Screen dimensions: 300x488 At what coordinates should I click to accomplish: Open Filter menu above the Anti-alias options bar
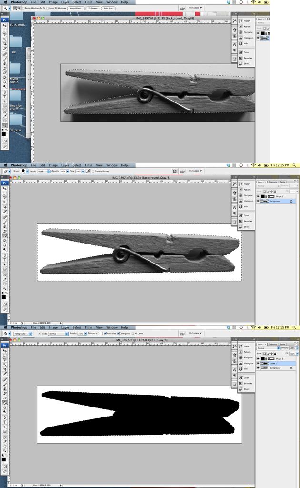click(x=89, y=327)
